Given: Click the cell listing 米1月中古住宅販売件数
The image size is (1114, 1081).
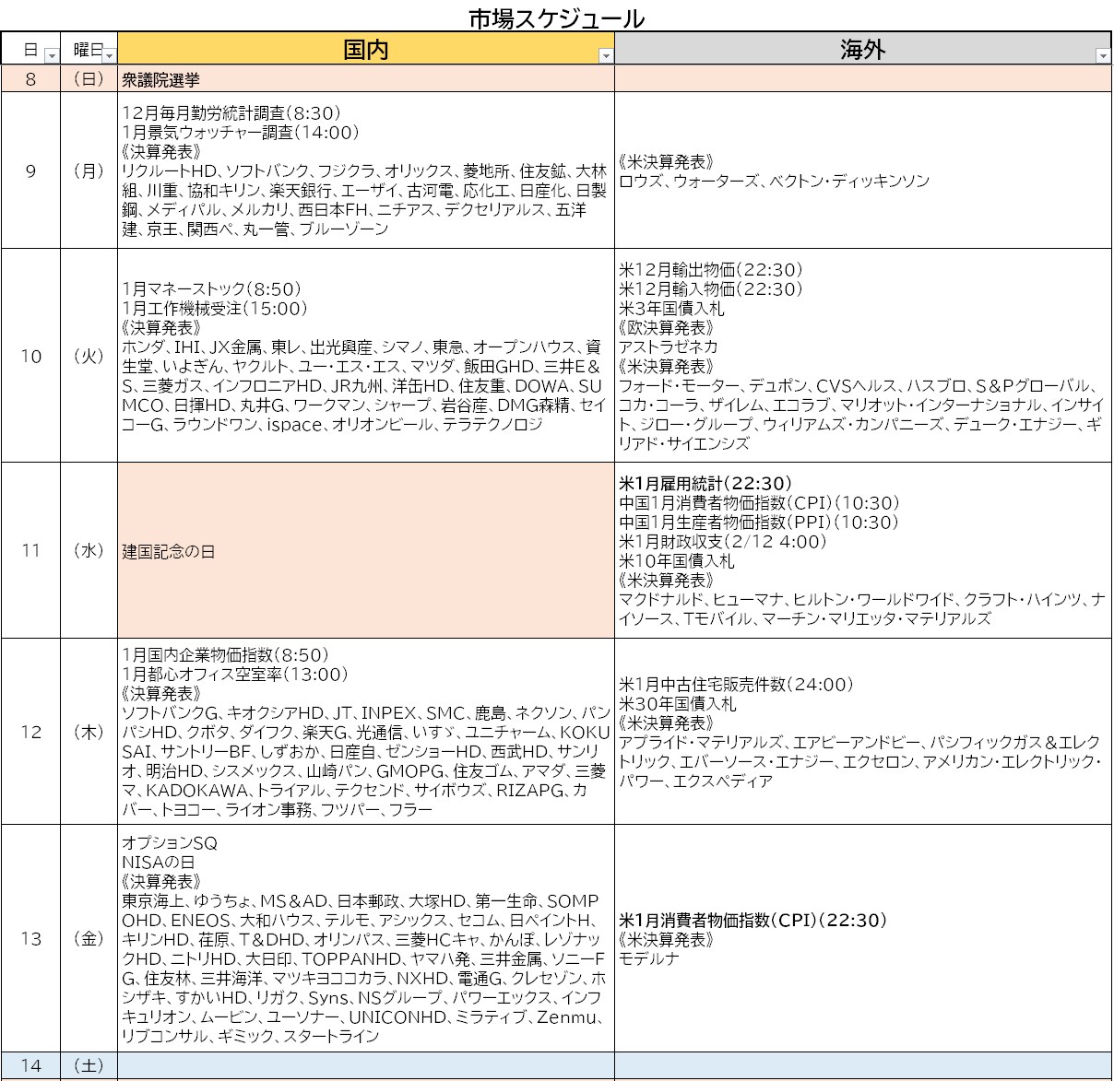Looking at the screenshot, I should (862, 732).
